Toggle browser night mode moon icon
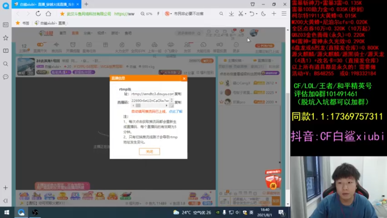 264,14
